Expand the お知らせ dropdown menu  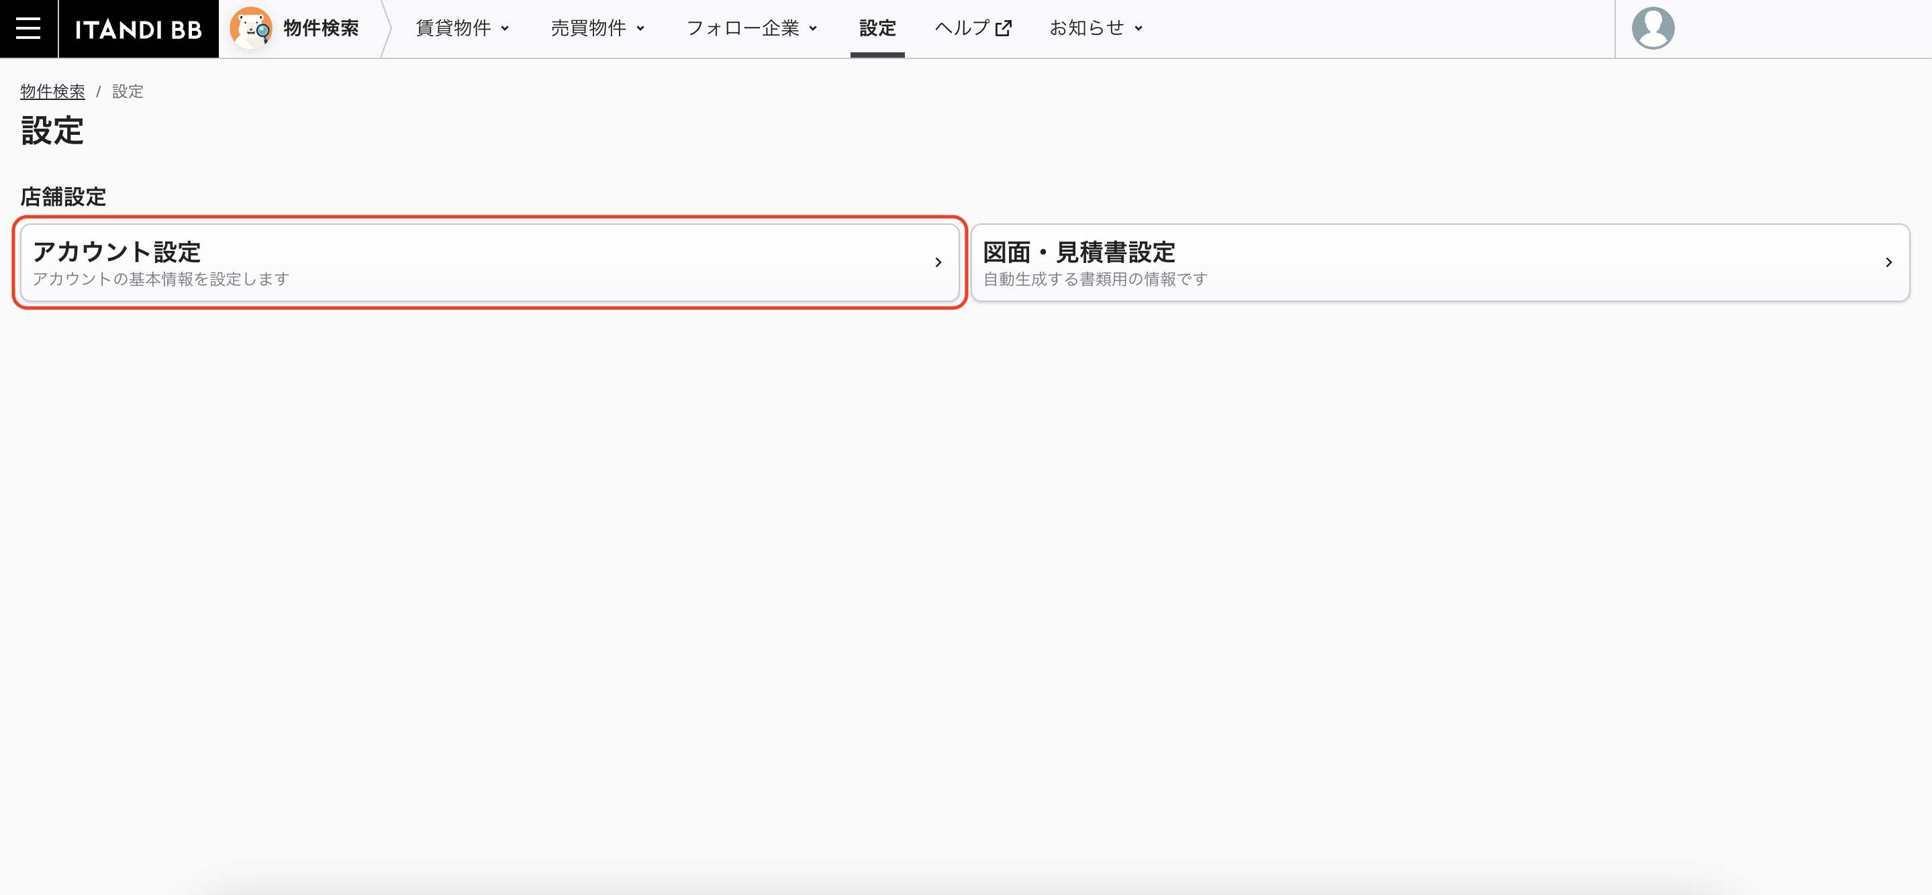coord(1096,28)
